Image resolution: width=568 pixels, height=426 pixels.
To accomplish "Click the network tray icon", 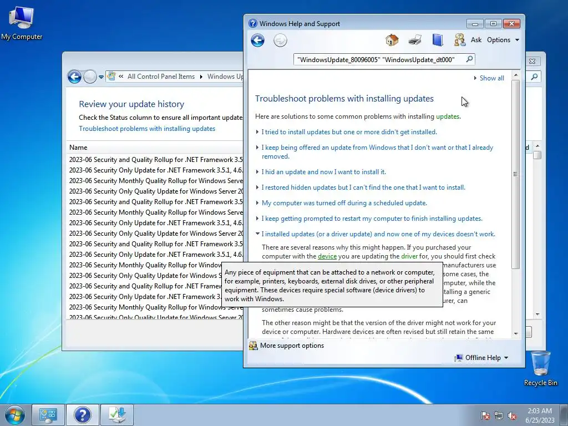I will (x=499, y=415).
